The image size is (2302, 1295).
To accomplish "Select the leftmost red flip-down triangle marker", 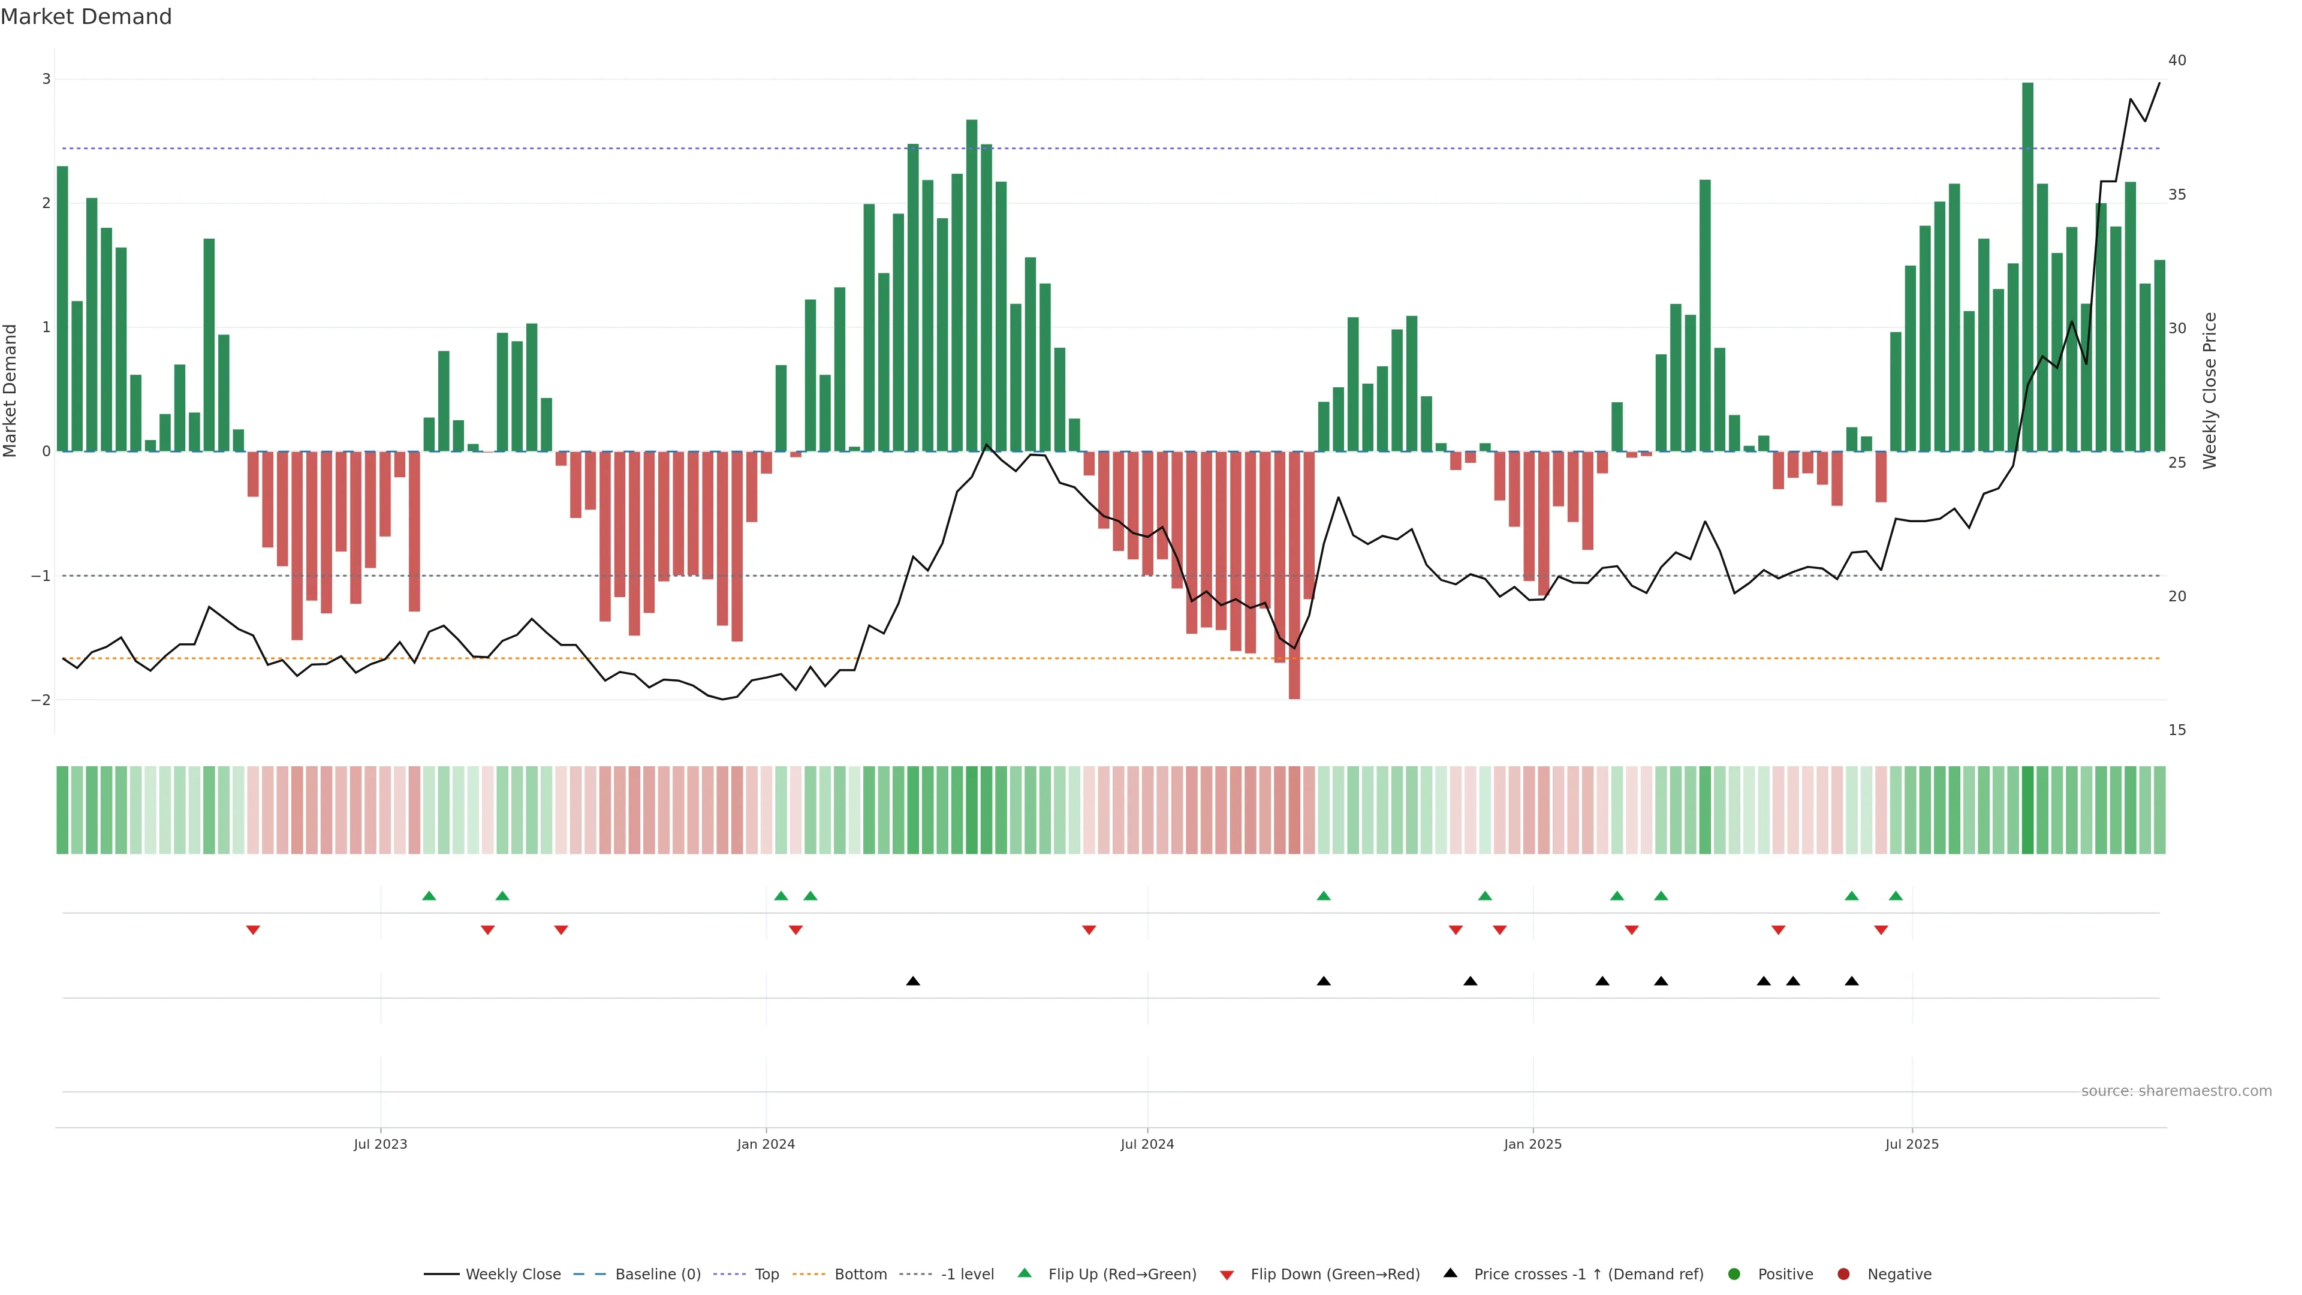I will click(253, 930).
